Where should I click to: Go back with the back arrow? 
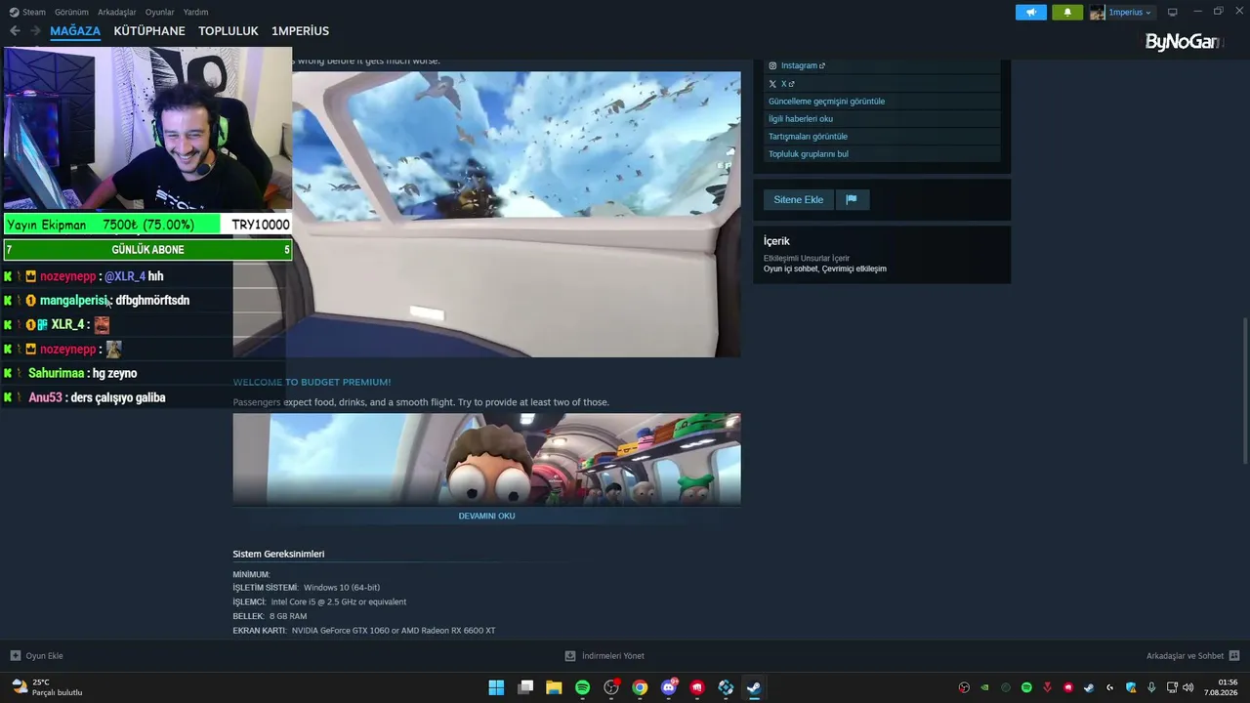tap(15, 31)
